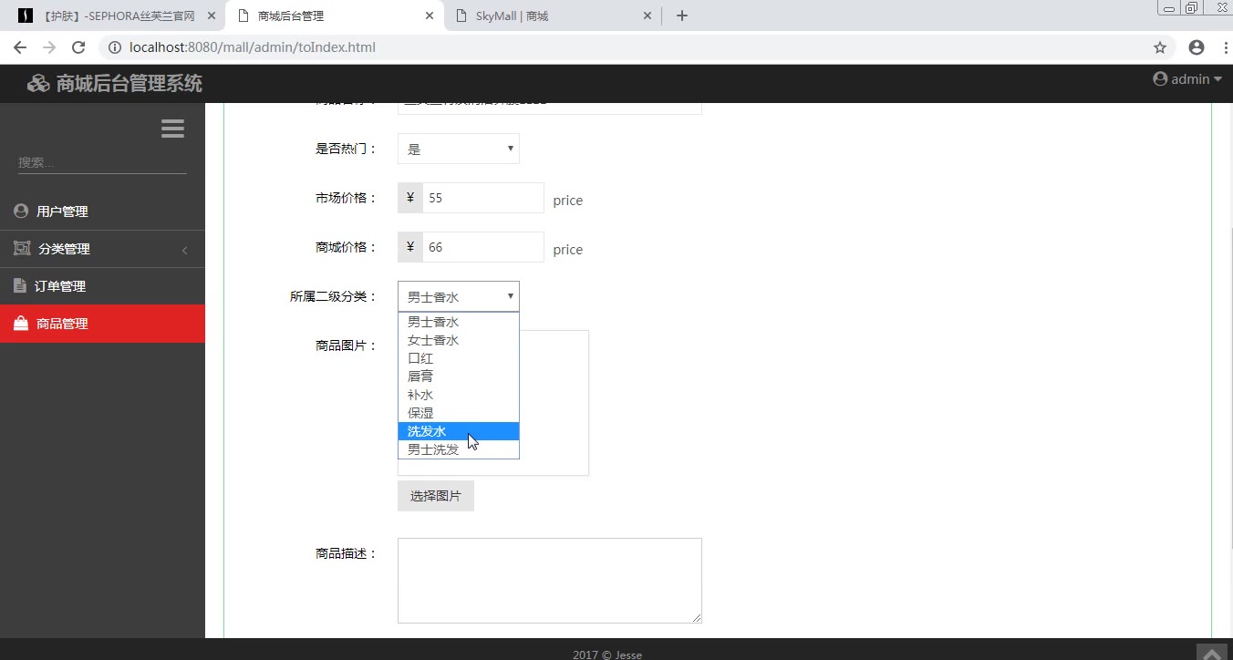This screenshot has width=1233, height=660.
Task: Click the sidebar 搜索 input field
Action: click(102, 162)
